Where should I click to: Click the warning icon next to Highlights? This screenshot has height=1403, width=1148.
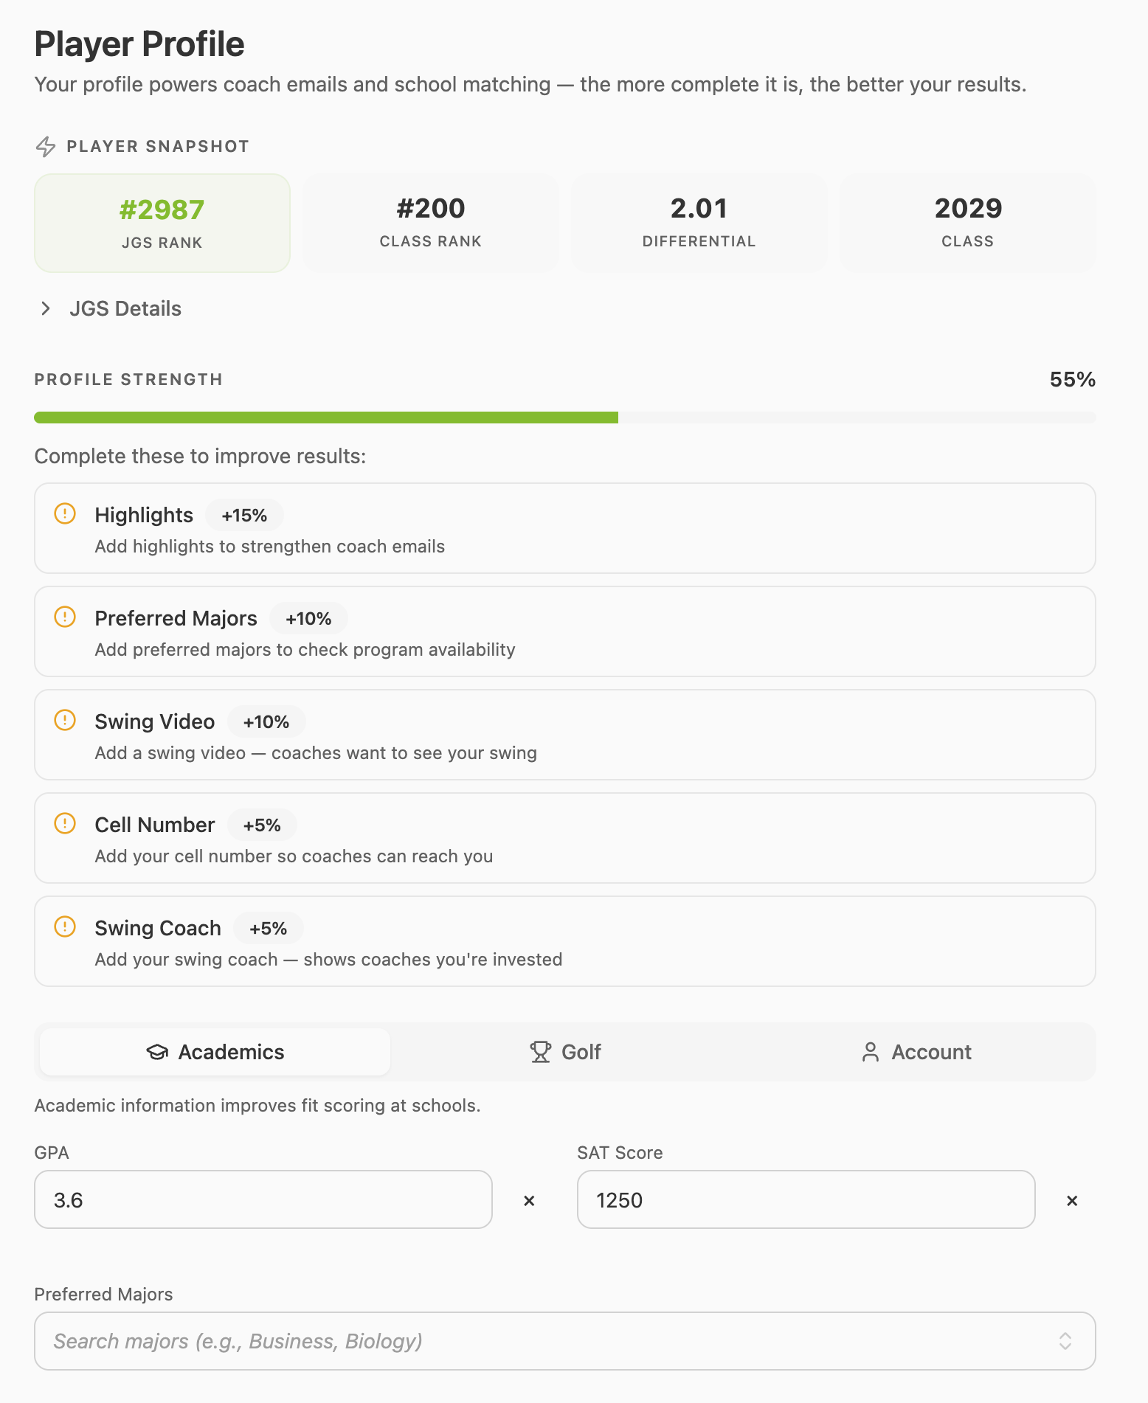pos(65,514)
